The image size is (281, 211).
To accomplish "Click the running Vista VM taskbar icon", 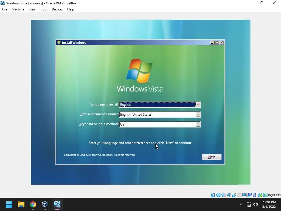I will point(57,204).
